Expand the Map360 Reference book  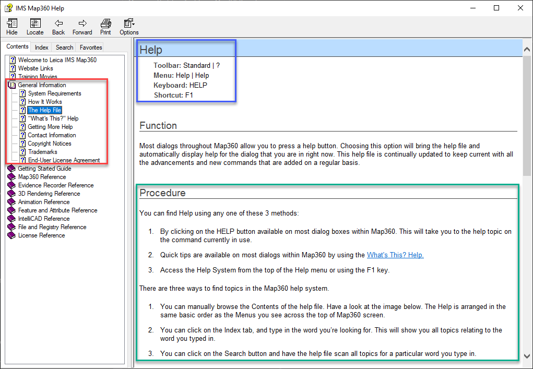coord(13,177)
